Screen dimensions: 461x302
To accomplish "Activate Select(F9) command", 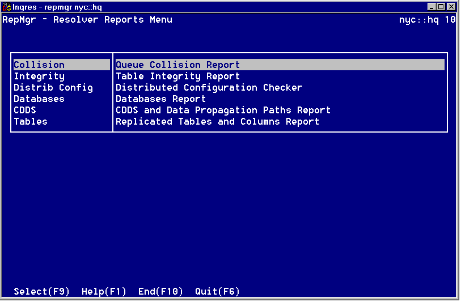I will [41, 291].
